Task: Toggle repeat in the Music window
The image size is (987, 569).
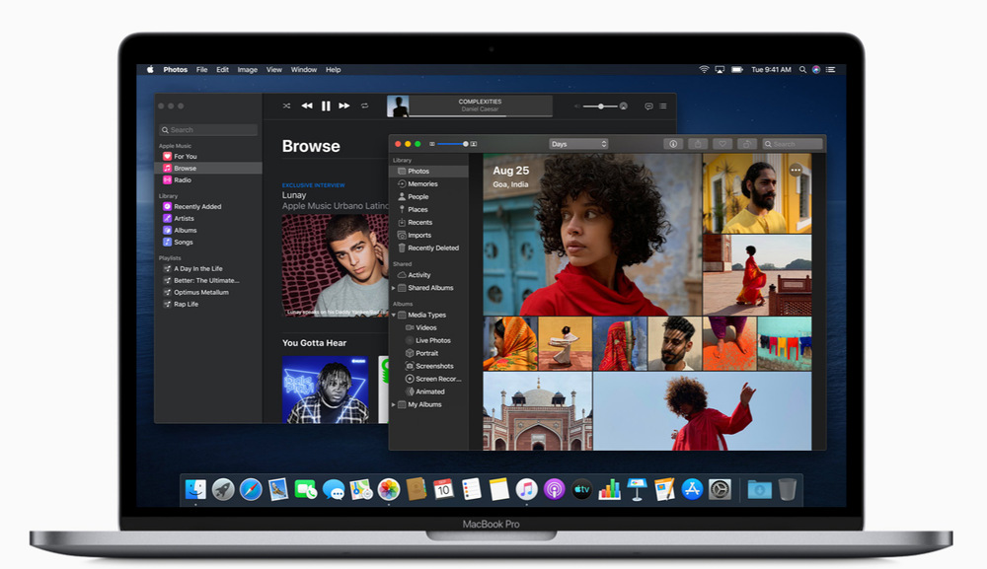Action: 364,106
